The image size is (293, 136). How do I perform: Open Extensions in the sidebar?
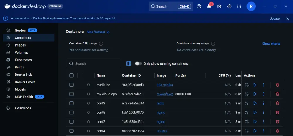click(29, 108)
